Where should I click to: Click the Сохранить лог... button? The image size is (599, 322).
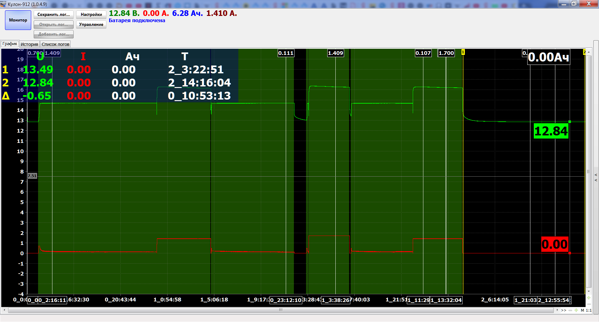coord(54,15)
